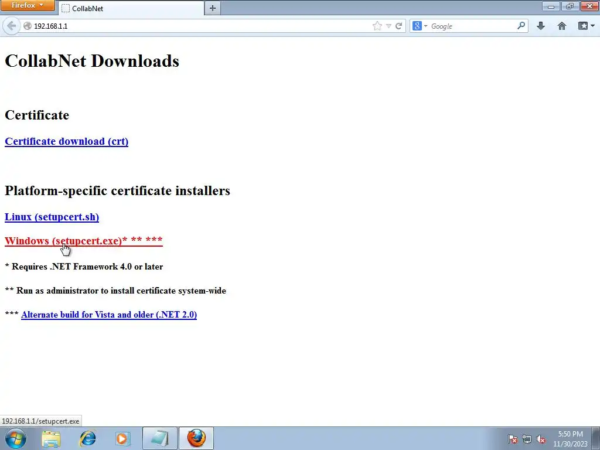The height and width of the screenshot is (450, 600).
Task: Click the Show desktop strip
Action: (x=596, y=438)
